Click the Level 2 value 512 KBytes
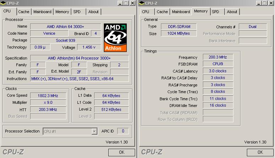The height and width of the screenshot is (158, 275). pyautogui.click(x=111, y=109)
